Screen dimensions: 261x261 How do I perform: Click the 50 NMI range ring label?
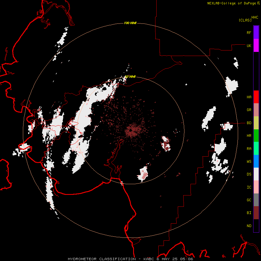pyautogui.click(x=130, y=77)
